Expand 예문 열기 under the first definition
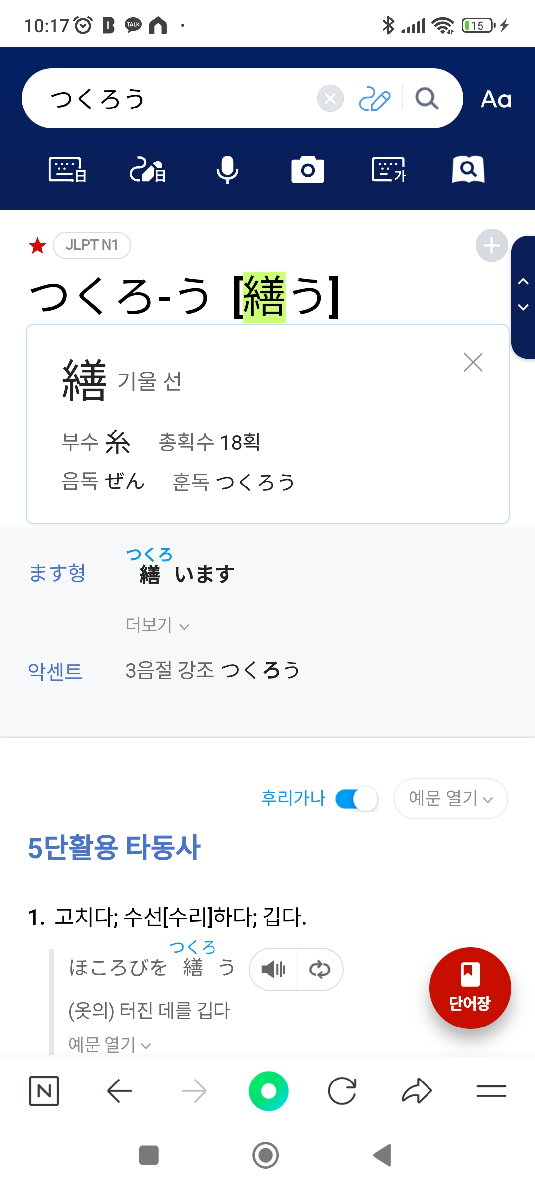 [x=109, y=1044]
